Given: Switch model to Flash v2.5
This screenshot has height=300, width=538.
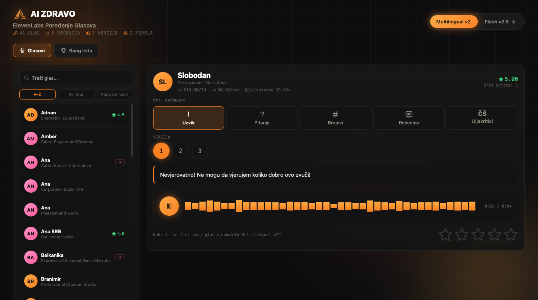Looking at the screenshot, I should tap(500, 22).
